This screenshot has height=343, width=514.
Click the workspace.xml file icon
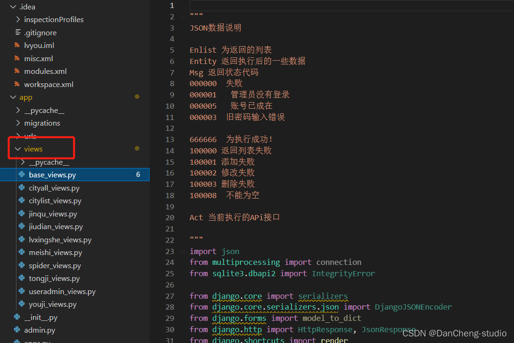point(17,84)
